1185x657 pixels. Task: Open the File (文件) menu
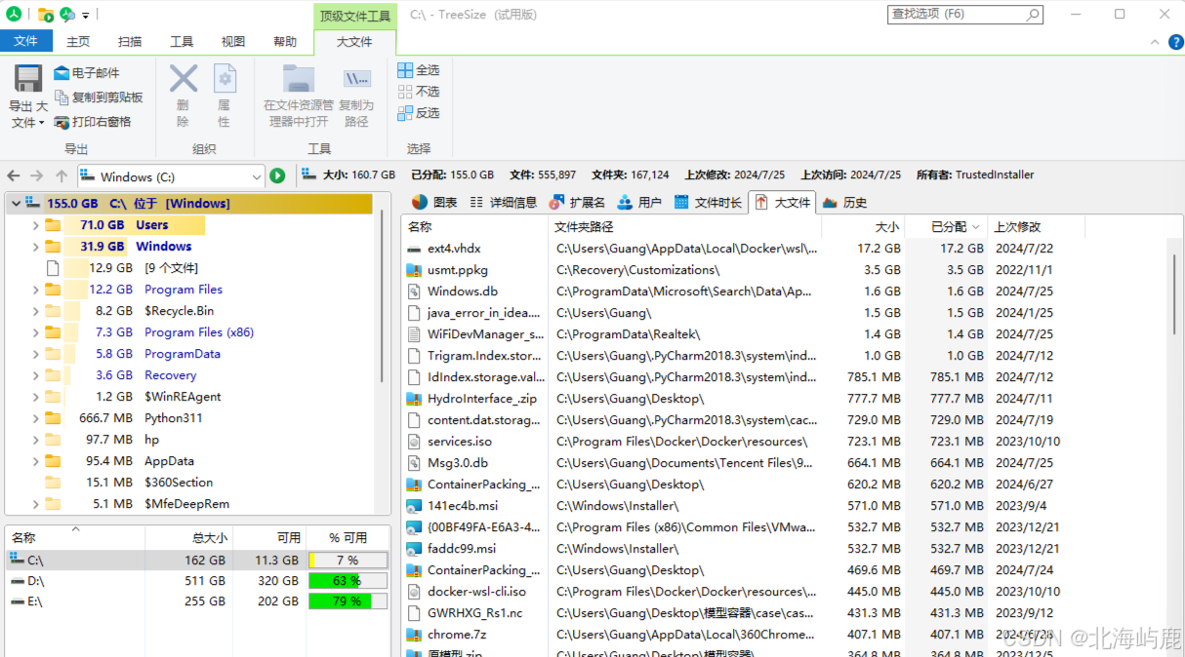[26, 41]
